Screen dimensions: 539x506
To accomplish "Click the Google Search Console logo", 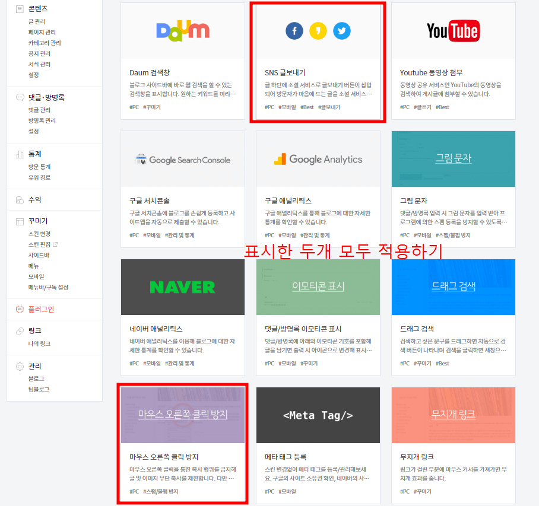I will [x=183, y=160].
